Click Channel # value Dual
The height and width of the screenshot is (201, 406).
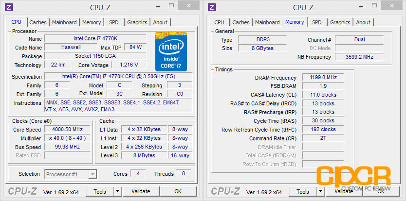pos(359,39)
